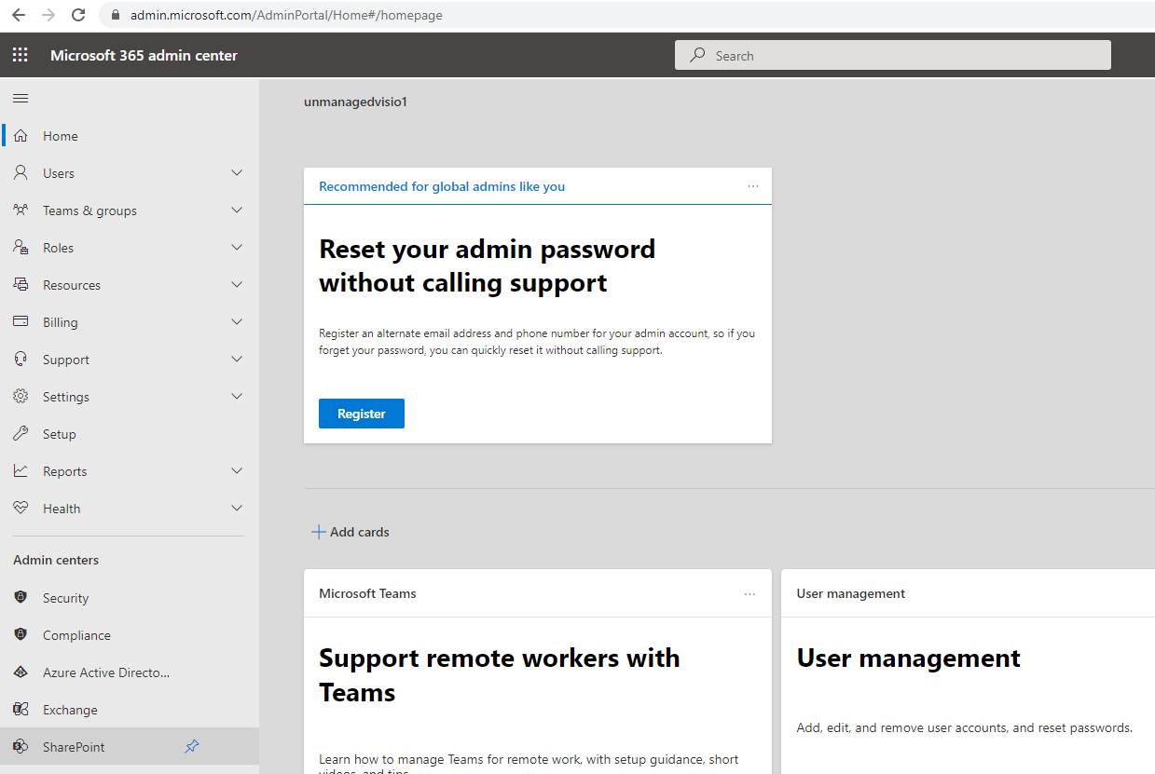This screenshot has height=774, width=1155.
Task: Go to Home in the sidebar
Action: [x=130, y=136]
